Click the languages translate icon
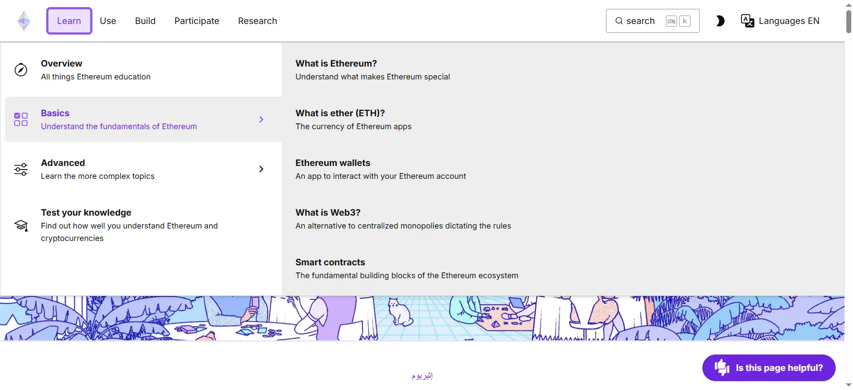853x390 pixels. click(x=747, y=21)
